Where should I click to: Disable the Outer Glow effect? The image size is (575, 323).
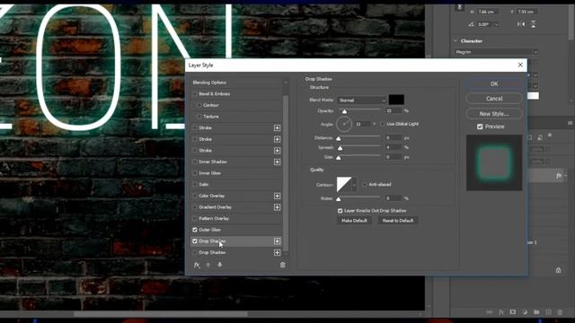(x=195, y=230)
